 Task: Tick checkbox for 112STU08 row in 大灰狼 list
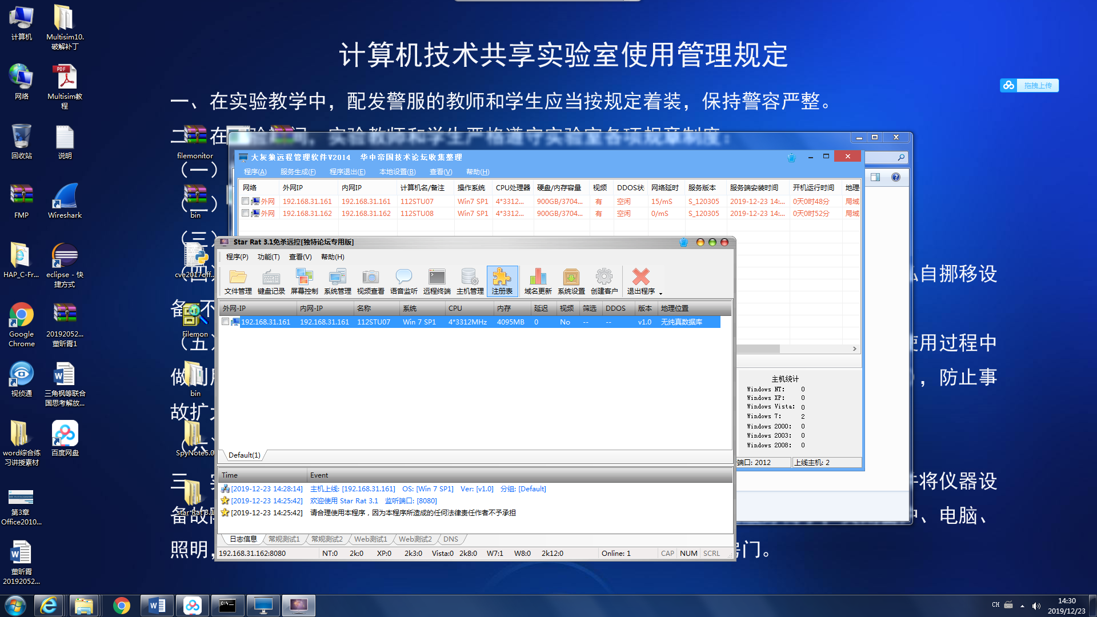pos(246,213)
